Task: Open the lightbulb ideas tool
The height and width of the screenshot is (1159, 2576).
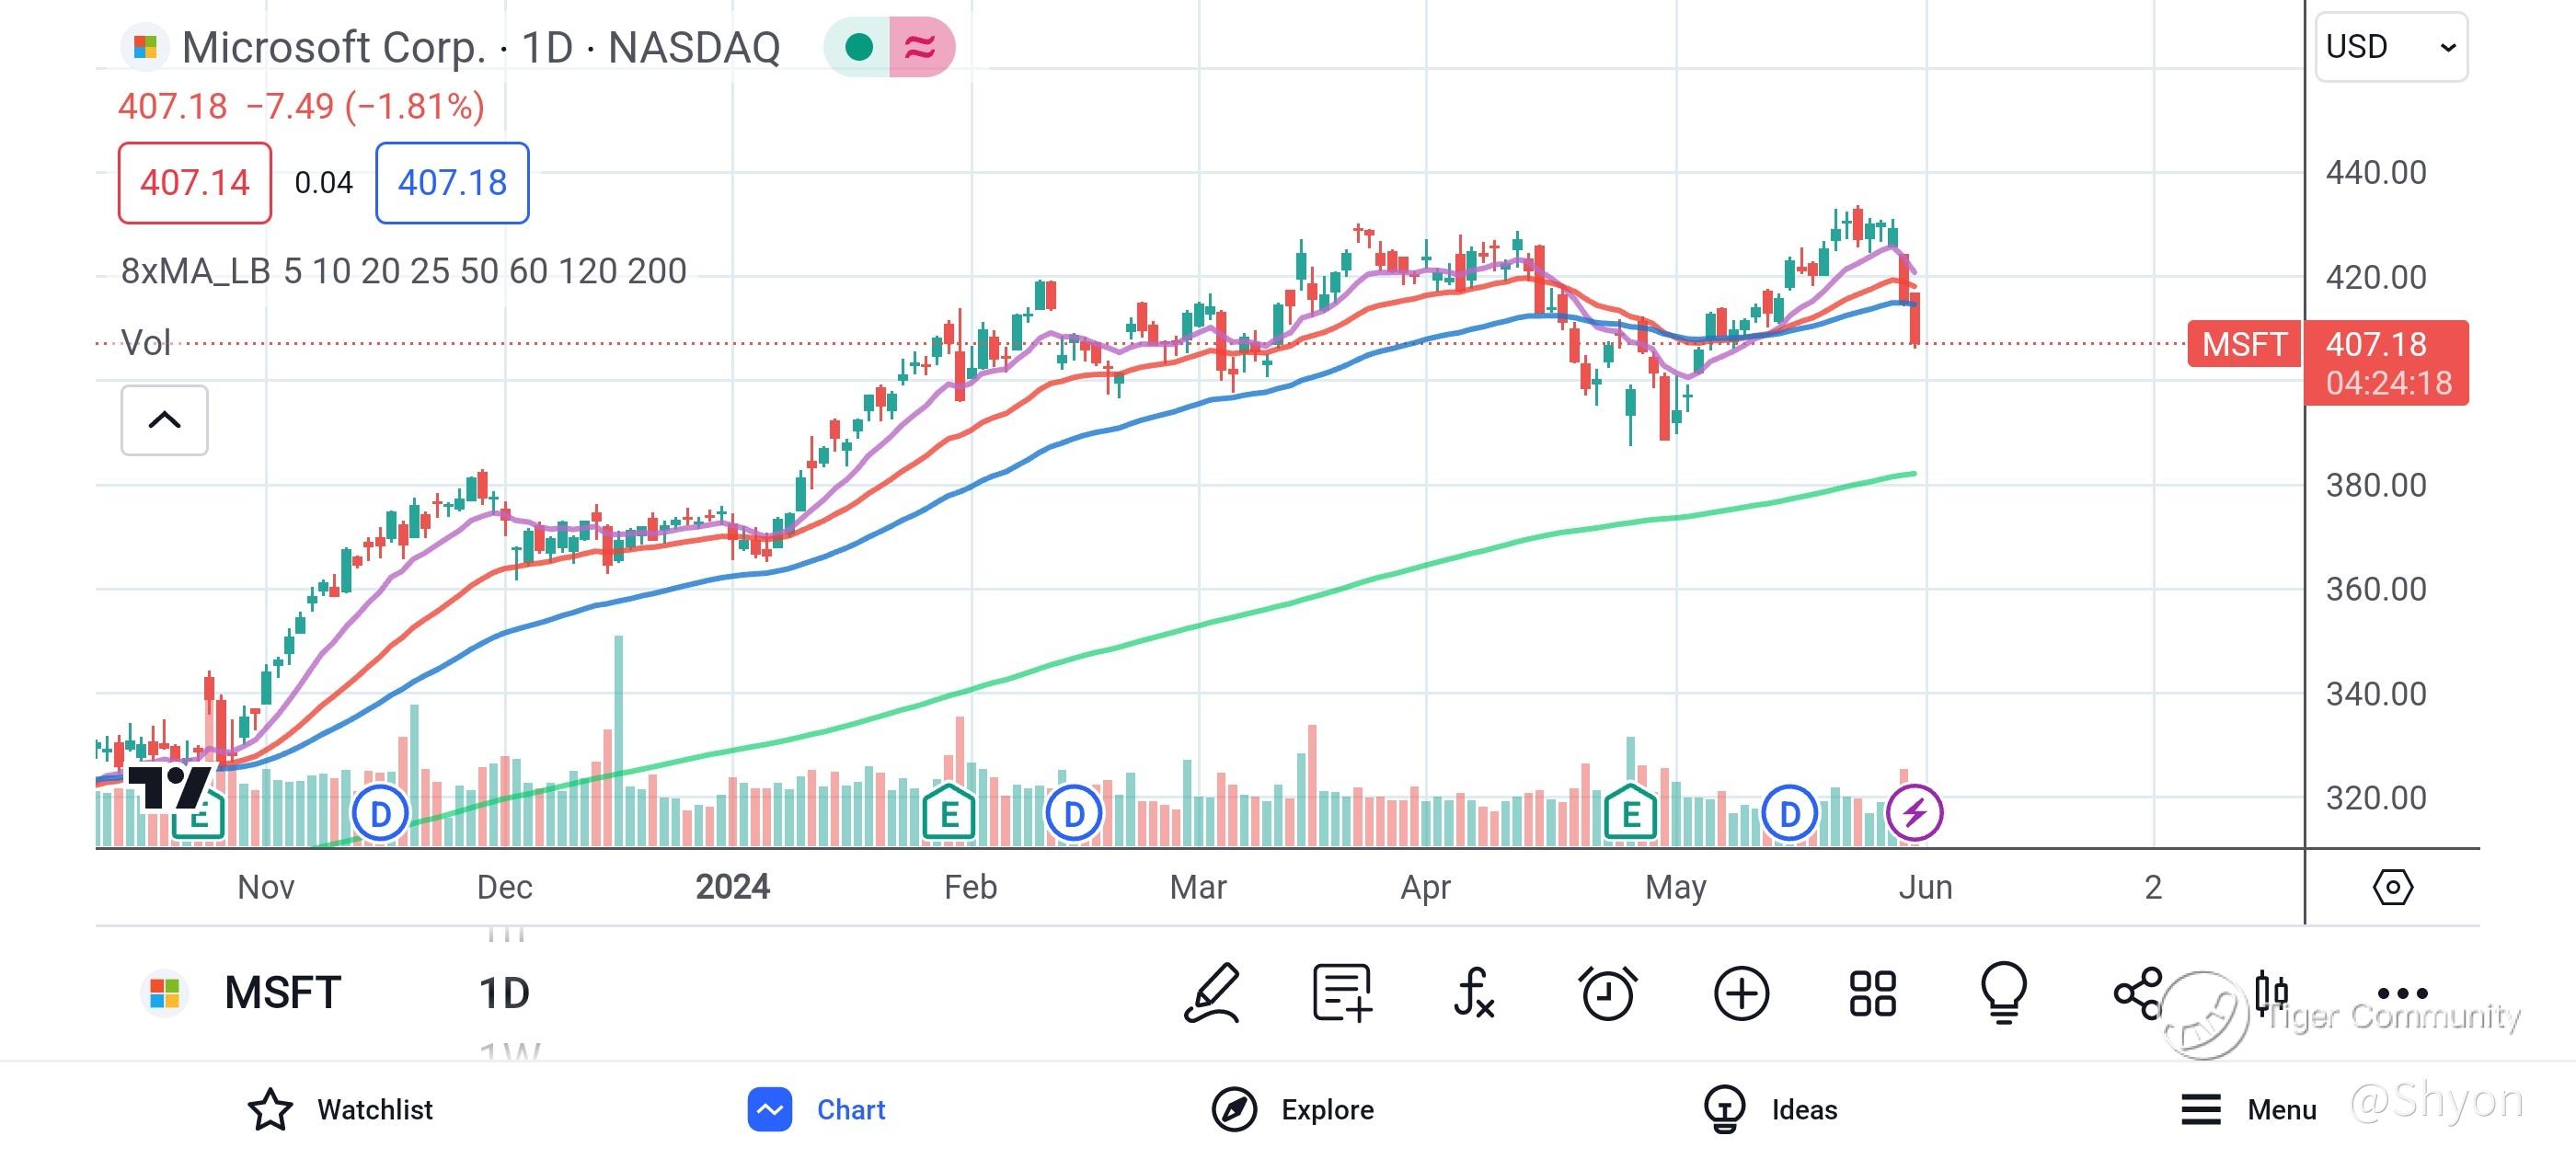Action: click(2004, 993)
